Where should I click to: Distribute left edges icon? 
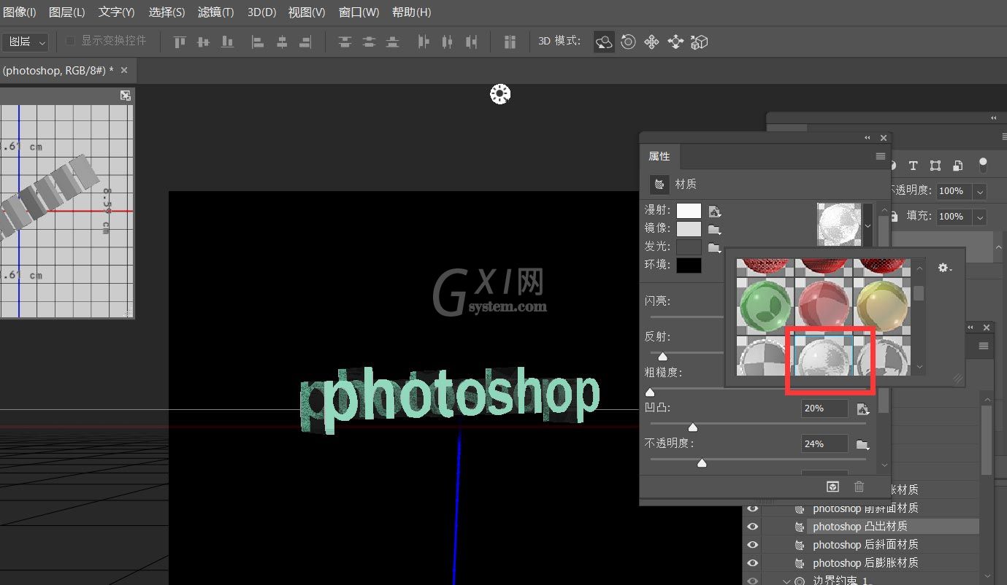pyautogui.click(x=424, y=42)
